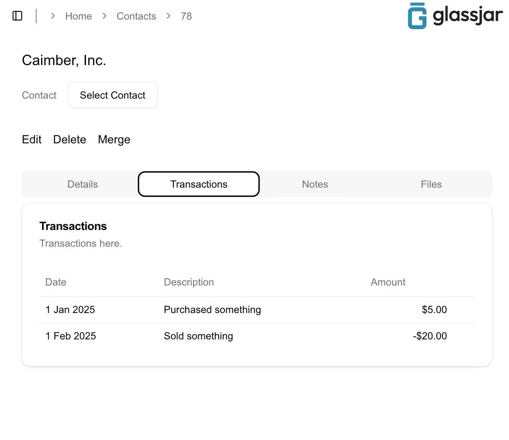
Task: Open the Notes tab
Action: [x=315, y=184]
